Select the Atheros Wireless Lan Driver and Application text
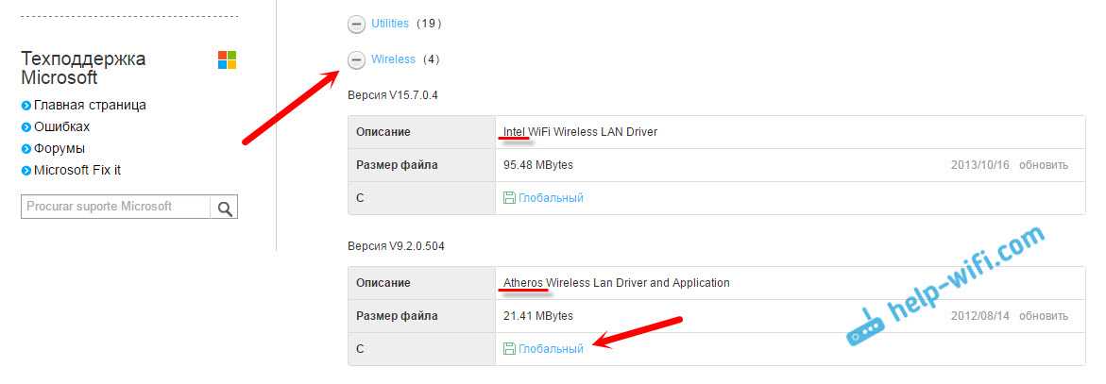This screenshot has height=384, width=1106. (617, 282)
